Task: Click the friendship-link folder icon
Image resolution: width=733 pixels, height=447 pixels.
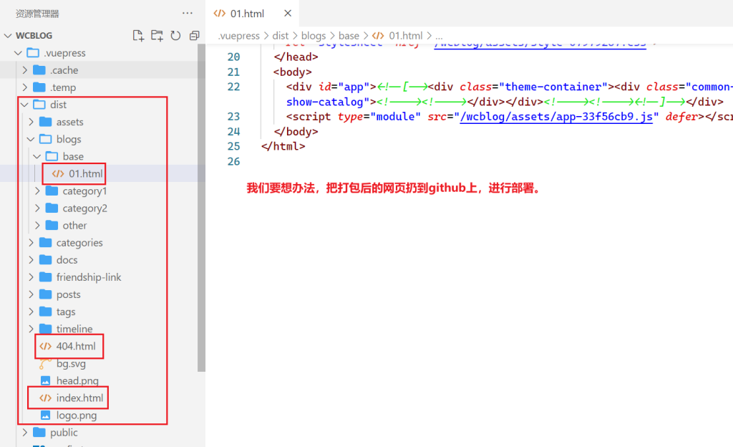Action: coord(45,277)
